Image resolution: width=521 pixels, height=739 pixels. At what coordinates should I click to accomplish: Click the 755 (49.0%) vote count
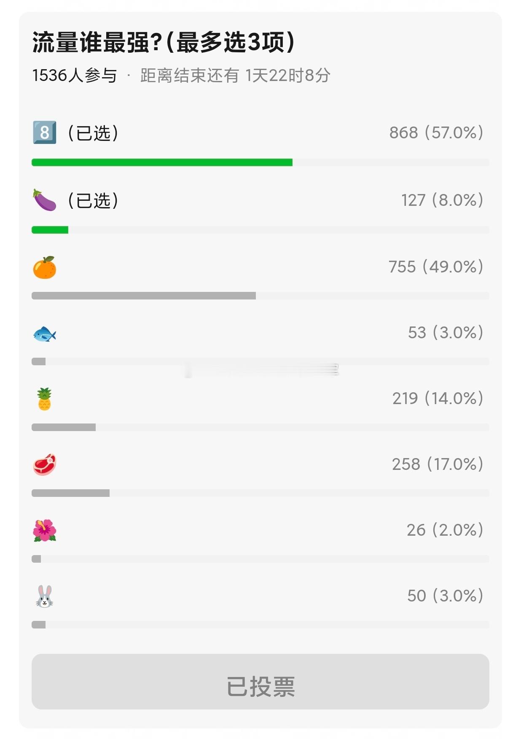pyautogui.click(x=436, y=267)
